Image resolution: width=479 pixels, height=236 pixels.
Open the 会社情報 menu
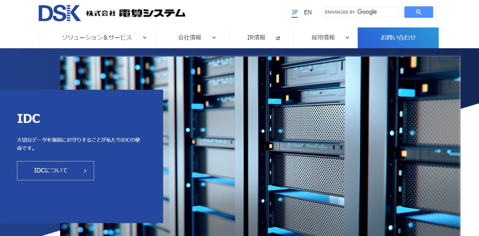coord(190,38)
